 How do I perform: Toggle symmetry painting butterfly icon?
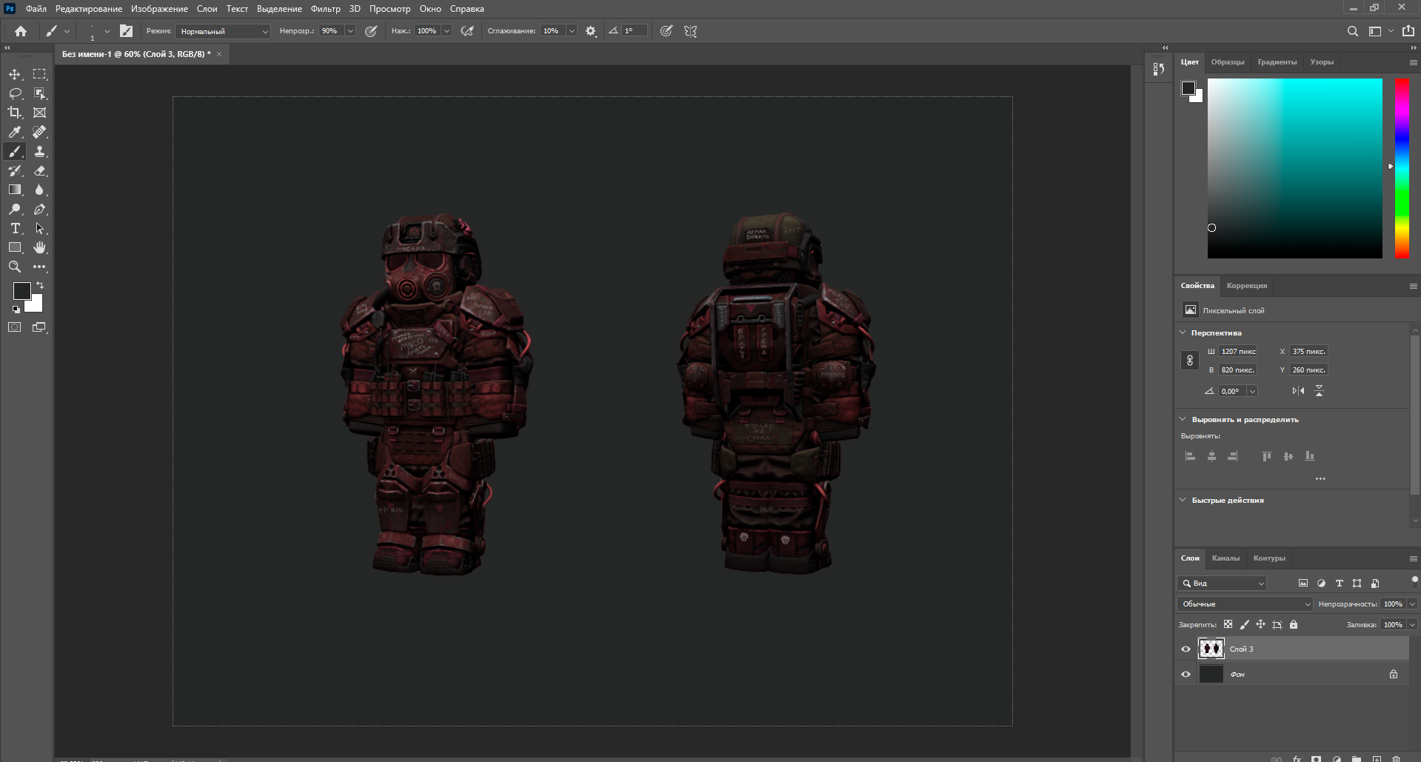pos(690,31)
